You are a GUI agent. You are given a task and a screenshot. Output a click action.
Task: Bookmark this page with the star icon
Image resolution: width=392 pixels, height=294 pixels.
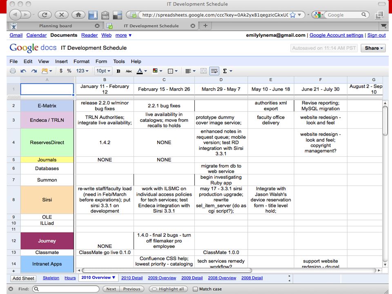(x=292, y=15)
